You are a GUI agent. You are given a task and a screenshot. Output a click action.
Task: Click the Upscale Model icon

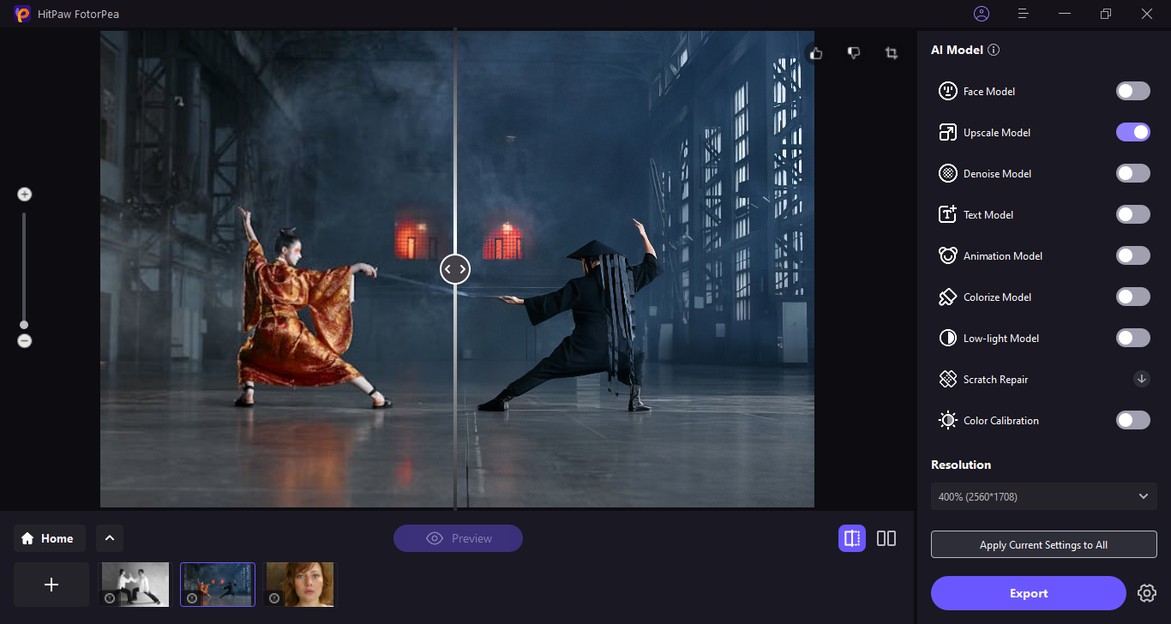click(947, 132)
